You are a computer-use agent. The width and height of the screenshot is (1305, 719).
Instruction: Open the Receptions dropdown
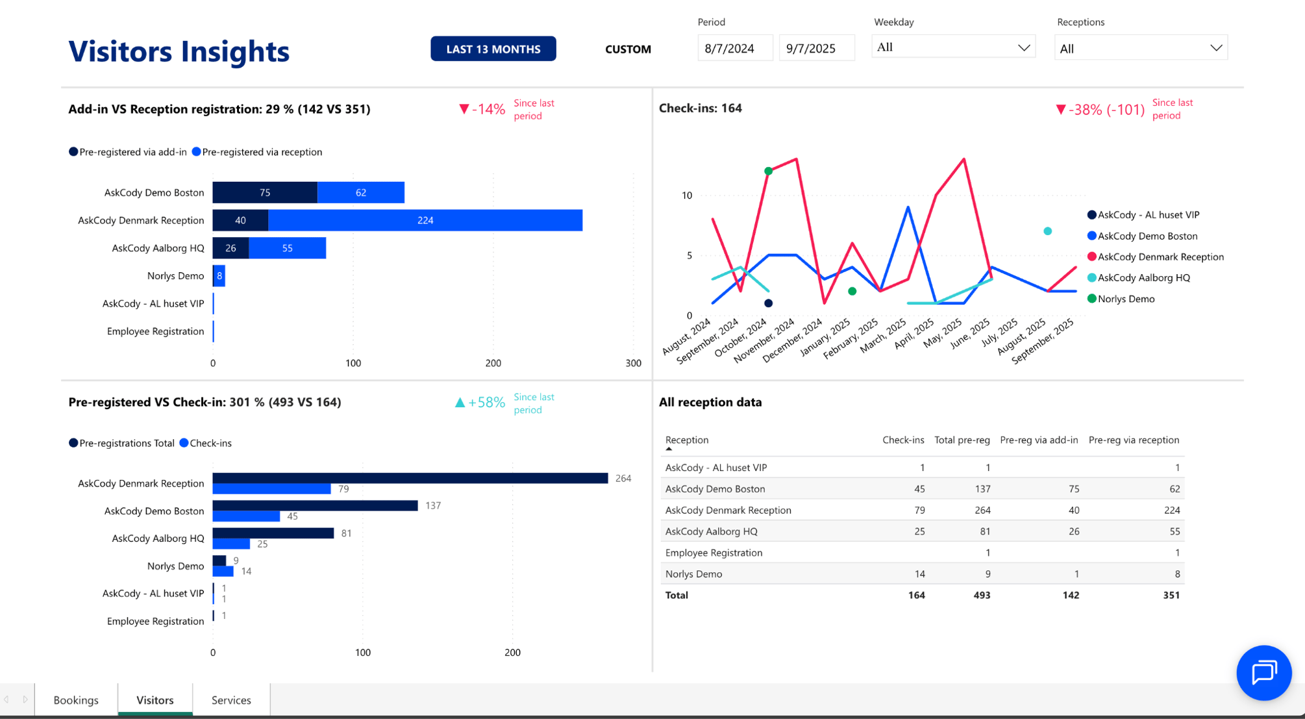(1140, 47)
